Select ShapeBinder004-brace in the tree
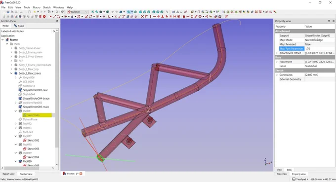 pyautogui.click(x=36, y=98)
